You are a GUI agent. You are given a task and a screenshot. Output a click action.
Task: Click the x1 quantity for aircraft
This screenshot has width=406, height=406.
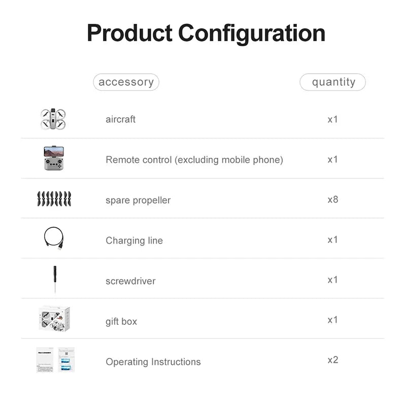click(x=332, y=119)
